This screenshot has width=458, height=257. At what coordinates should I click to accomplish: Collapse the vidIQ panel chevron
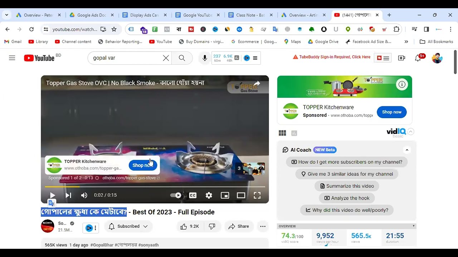411,132
